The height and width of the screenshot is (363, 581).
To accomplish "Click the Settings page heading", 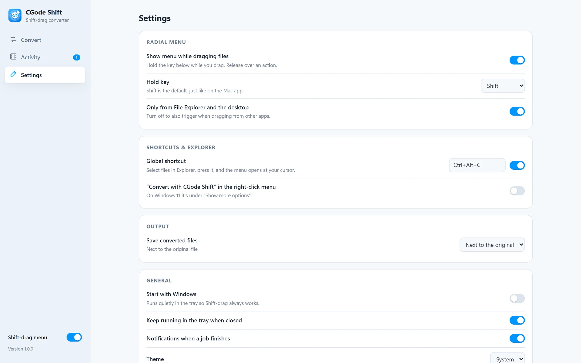I will pyautogui.click(x=155, y=18).
